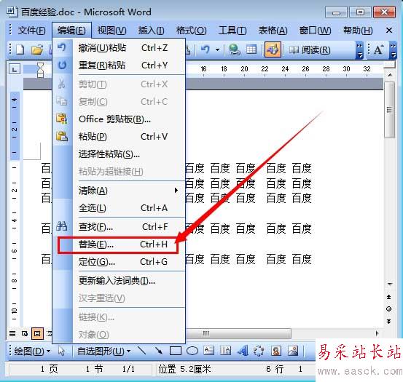This screenshot has width=403, height=382.
Task: Click the indent marker on the ruler
Action: pyautogui.click(x=40, y=70)
